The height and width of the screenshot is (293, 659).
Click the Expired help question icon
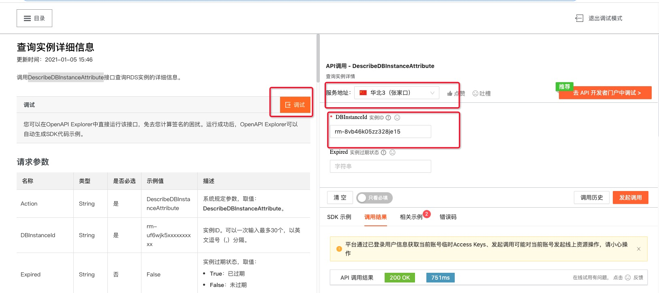(x=383, y=153)
